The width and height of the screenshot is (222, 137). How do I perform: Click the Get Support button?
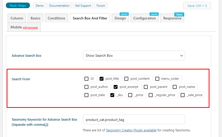[83, 6]
